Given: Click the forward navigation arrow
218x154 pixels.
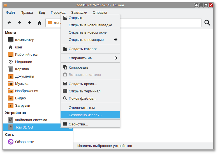Looking at the screenshot, I should point(19,23).
